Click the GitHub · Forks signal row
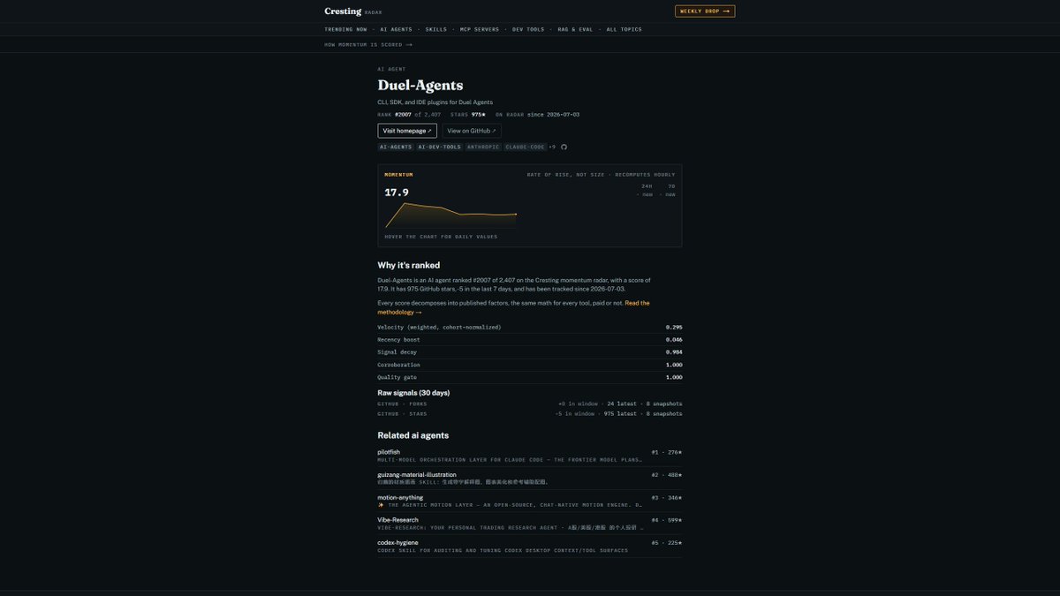The width and height of the screenshot is (1060, 596). coord(530,404)
